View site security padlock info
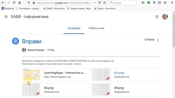Screen dimensions: 175x98 (x=34, y=3)
